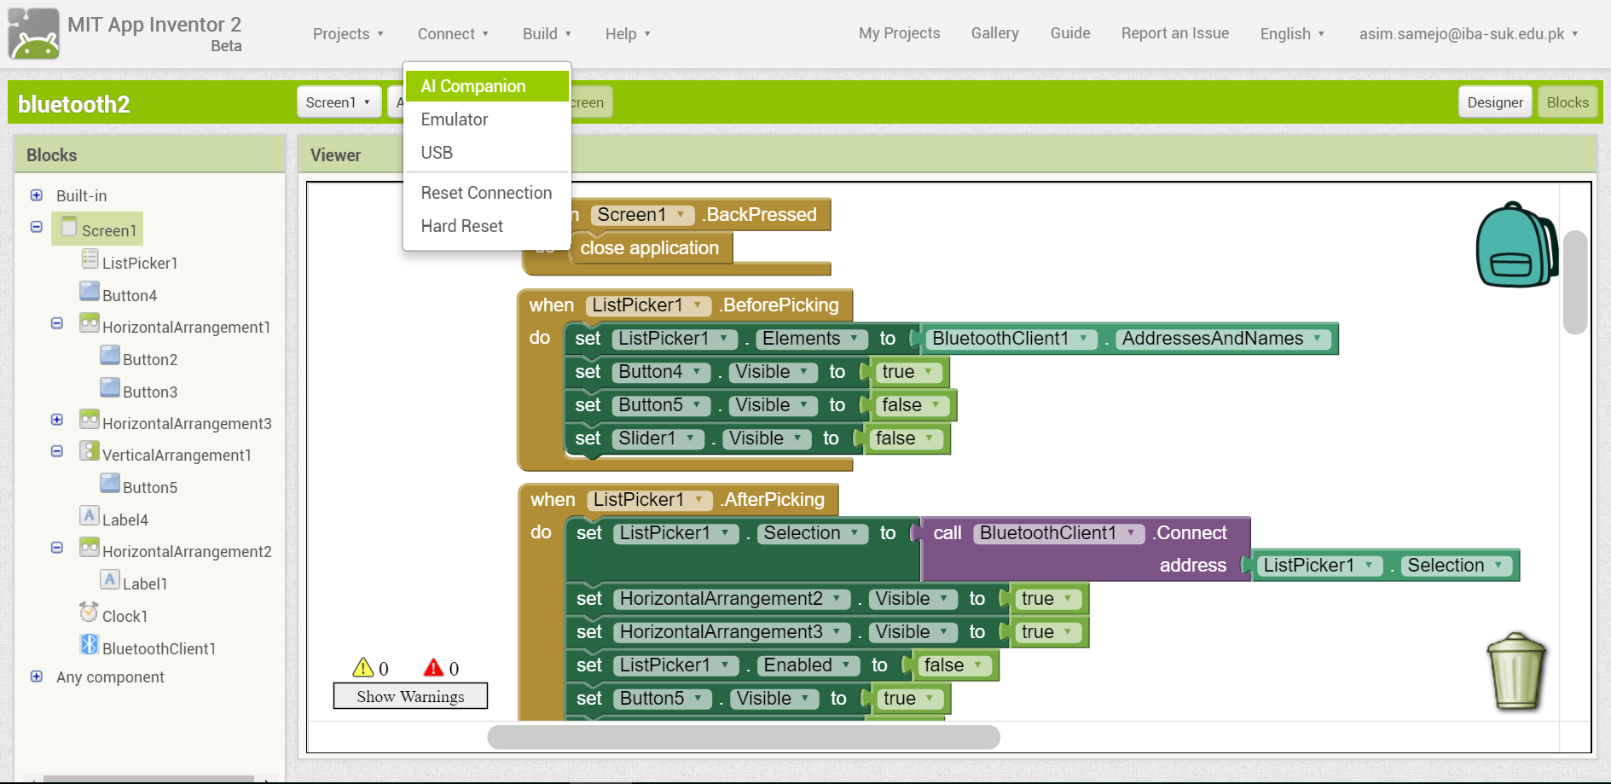This screenshot has height=784, width=1611.
Task: Open the English language dropdown
Action: coord(1292,33)
